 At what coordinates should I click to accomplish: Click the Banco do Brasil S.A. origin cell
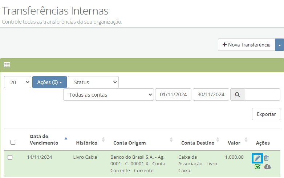(x=138, y=164)
